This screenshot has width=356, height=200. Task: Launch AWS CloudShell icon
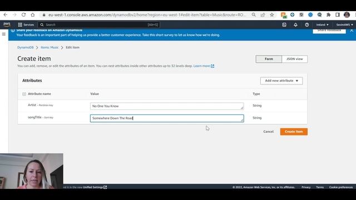(x=284, y=24)
